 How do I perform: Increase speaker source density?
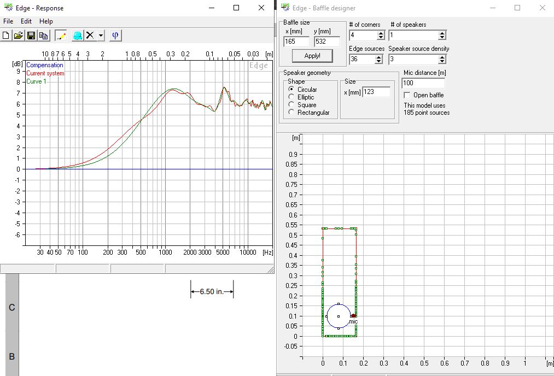click(x=442, y=57)
